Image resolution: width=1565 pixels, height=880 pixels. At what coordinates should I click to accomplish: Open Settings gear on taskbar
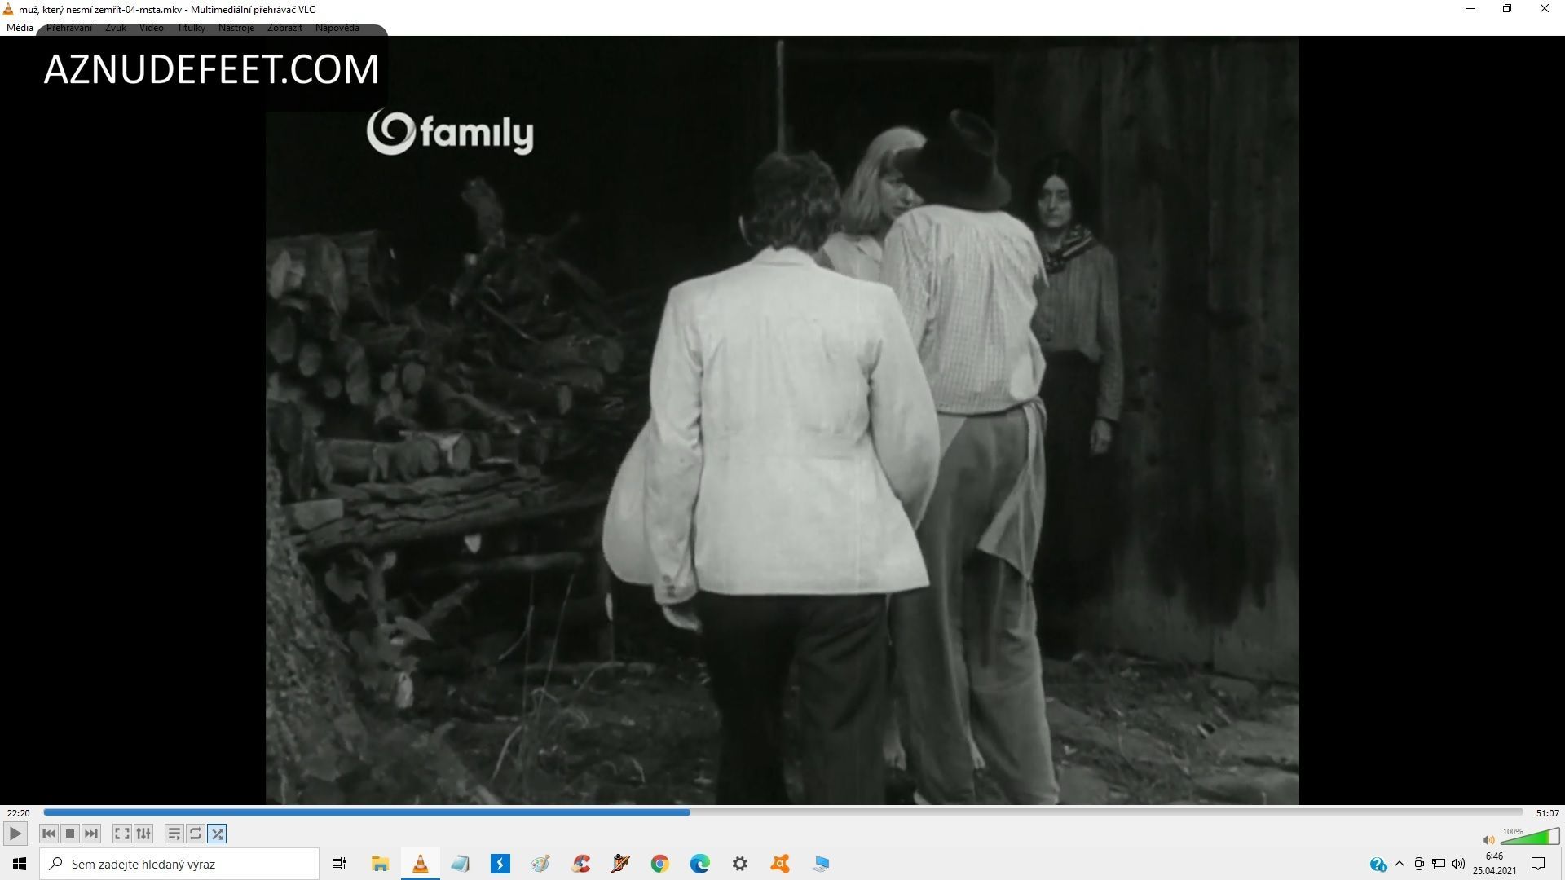pyautogui.click(x=740, y=864)
